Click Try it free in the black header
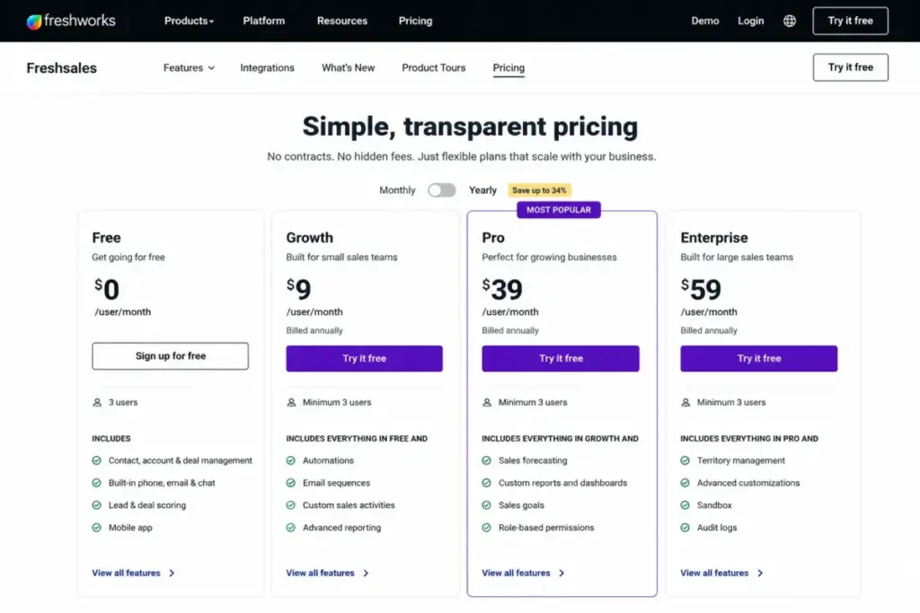The width and height of the screenshot is (920, 613). (850, 22)
